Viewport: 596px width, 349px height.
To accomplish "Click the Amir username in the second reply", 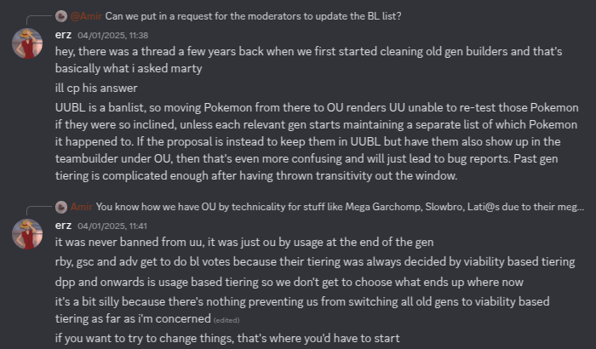I will click(82, 206).
